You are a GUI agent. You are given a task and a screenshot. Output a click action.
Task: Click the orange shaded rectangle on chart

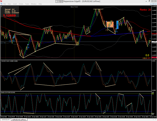110,24
